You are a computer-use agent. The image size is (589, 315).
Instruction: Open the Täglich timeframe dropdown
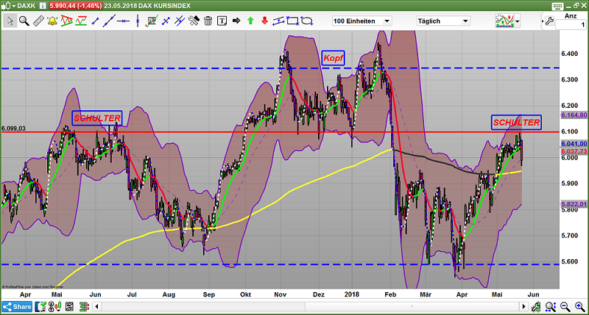pyautogui.click(x=443, y=21)
